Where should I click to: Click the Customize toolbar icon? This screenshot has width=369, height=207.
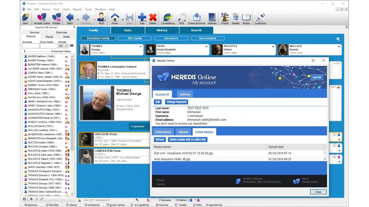tap(260, 19)
